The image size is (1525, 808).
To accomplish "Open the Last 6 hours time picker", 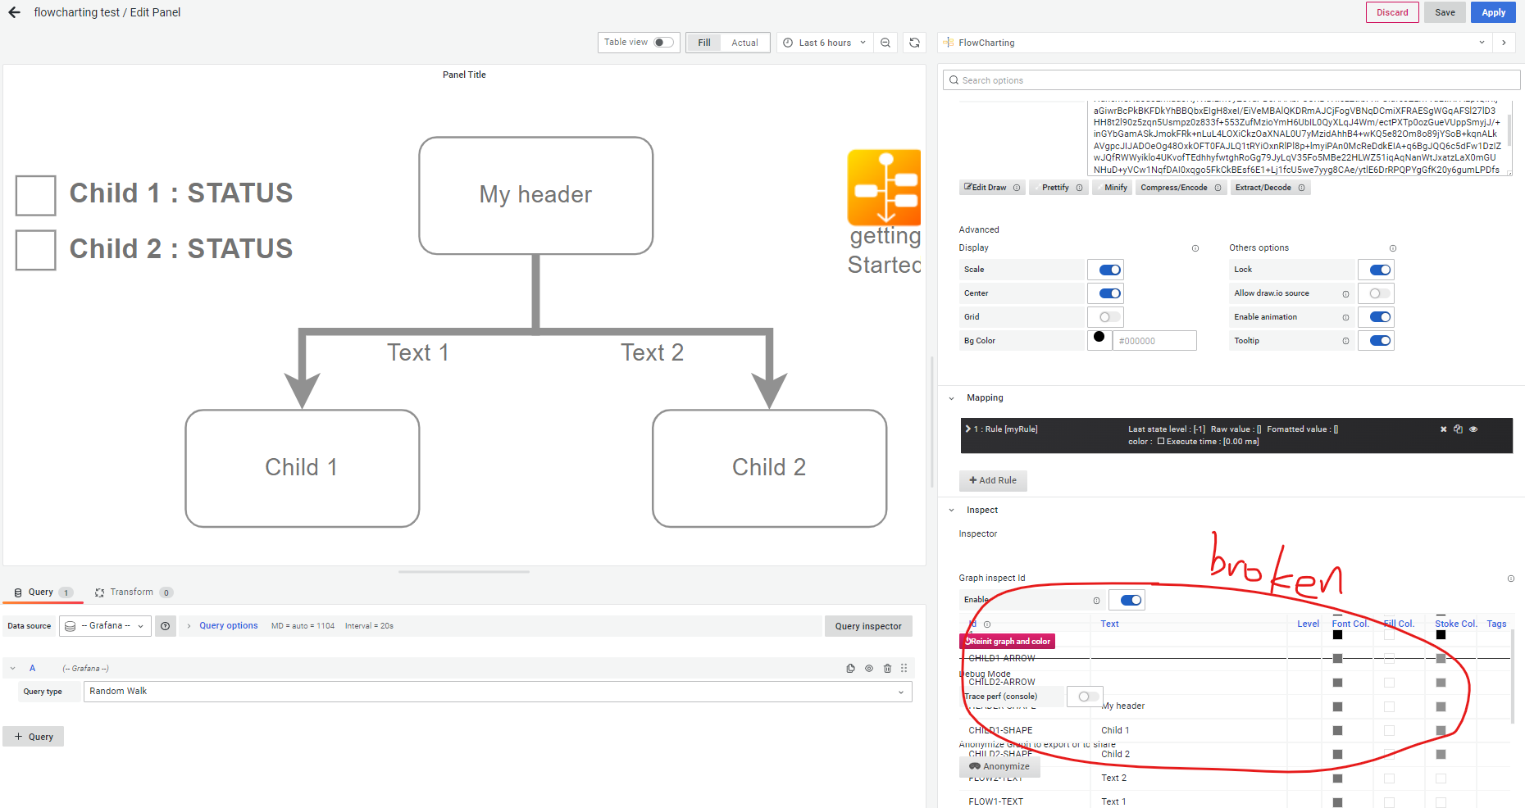I will (x=824, y=42).
